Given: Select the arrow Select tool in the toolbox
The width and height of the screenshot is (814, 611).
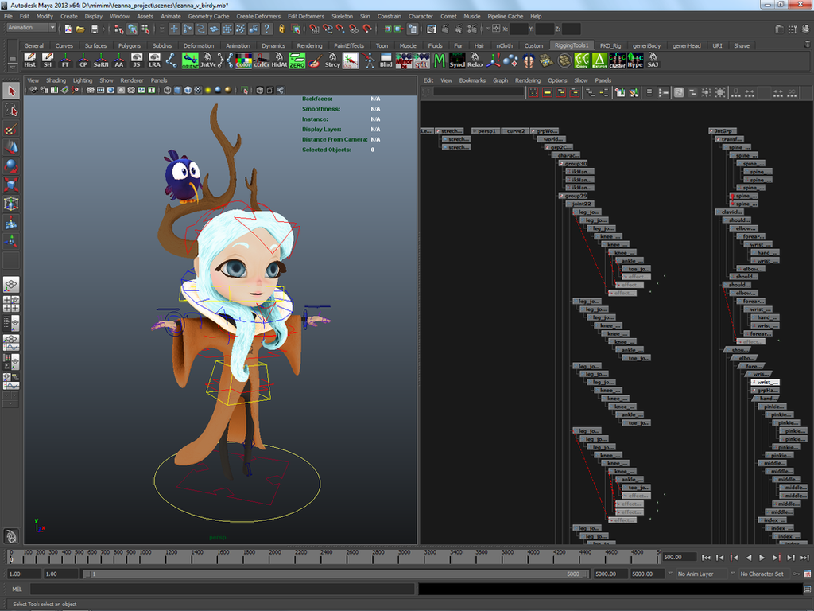Looking at the screenshot, I should 11,91.
